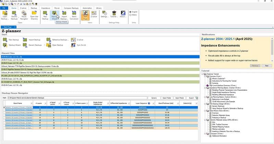Click the Open Folder button
The image size is (274, 144).
167,98
